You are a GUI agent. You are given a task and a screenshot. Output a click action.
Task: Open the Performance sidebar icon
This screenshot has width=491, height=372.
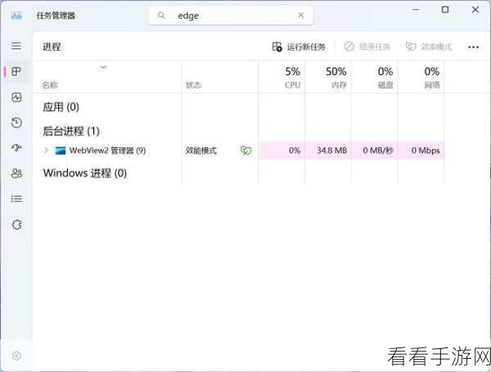(x=16, y=97)
